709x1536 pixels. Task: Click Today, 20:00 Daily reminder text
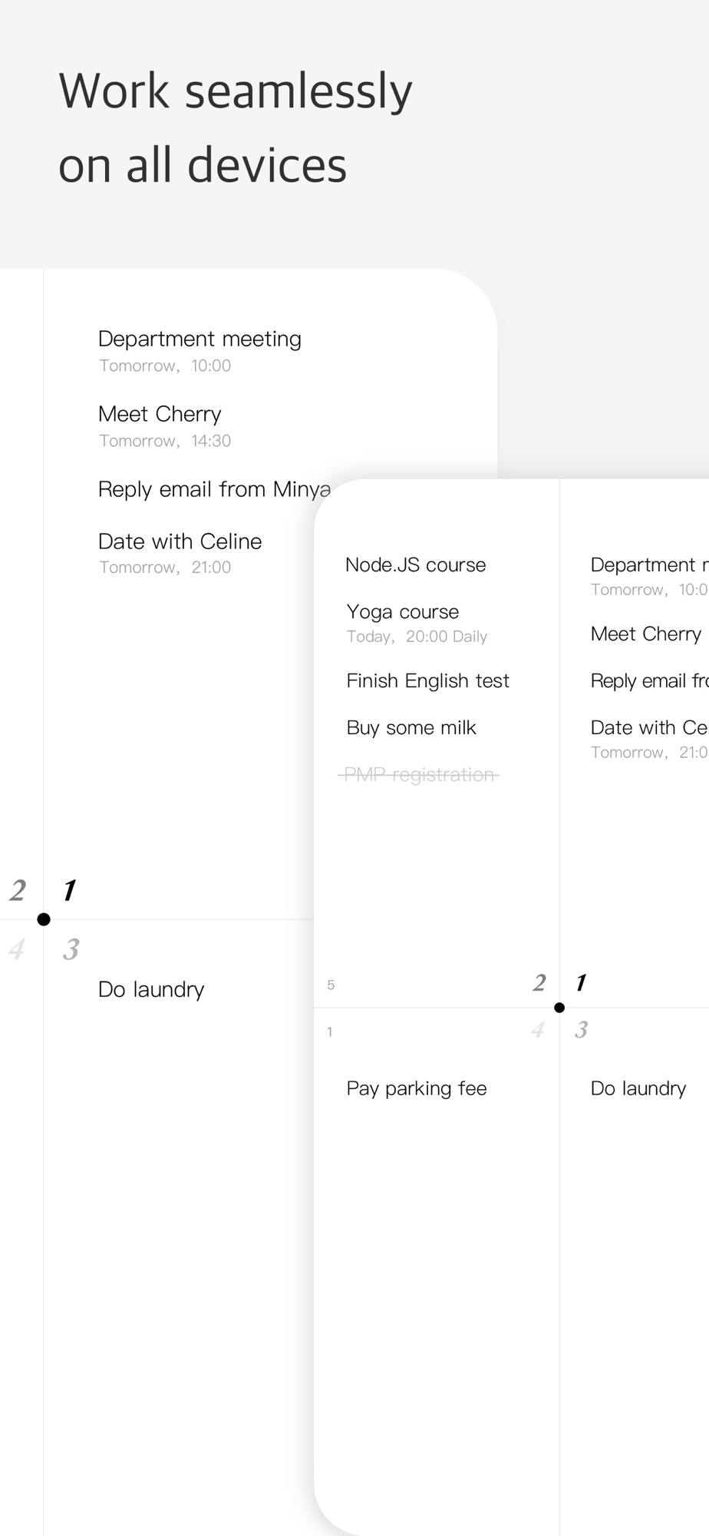pos(417,637)
